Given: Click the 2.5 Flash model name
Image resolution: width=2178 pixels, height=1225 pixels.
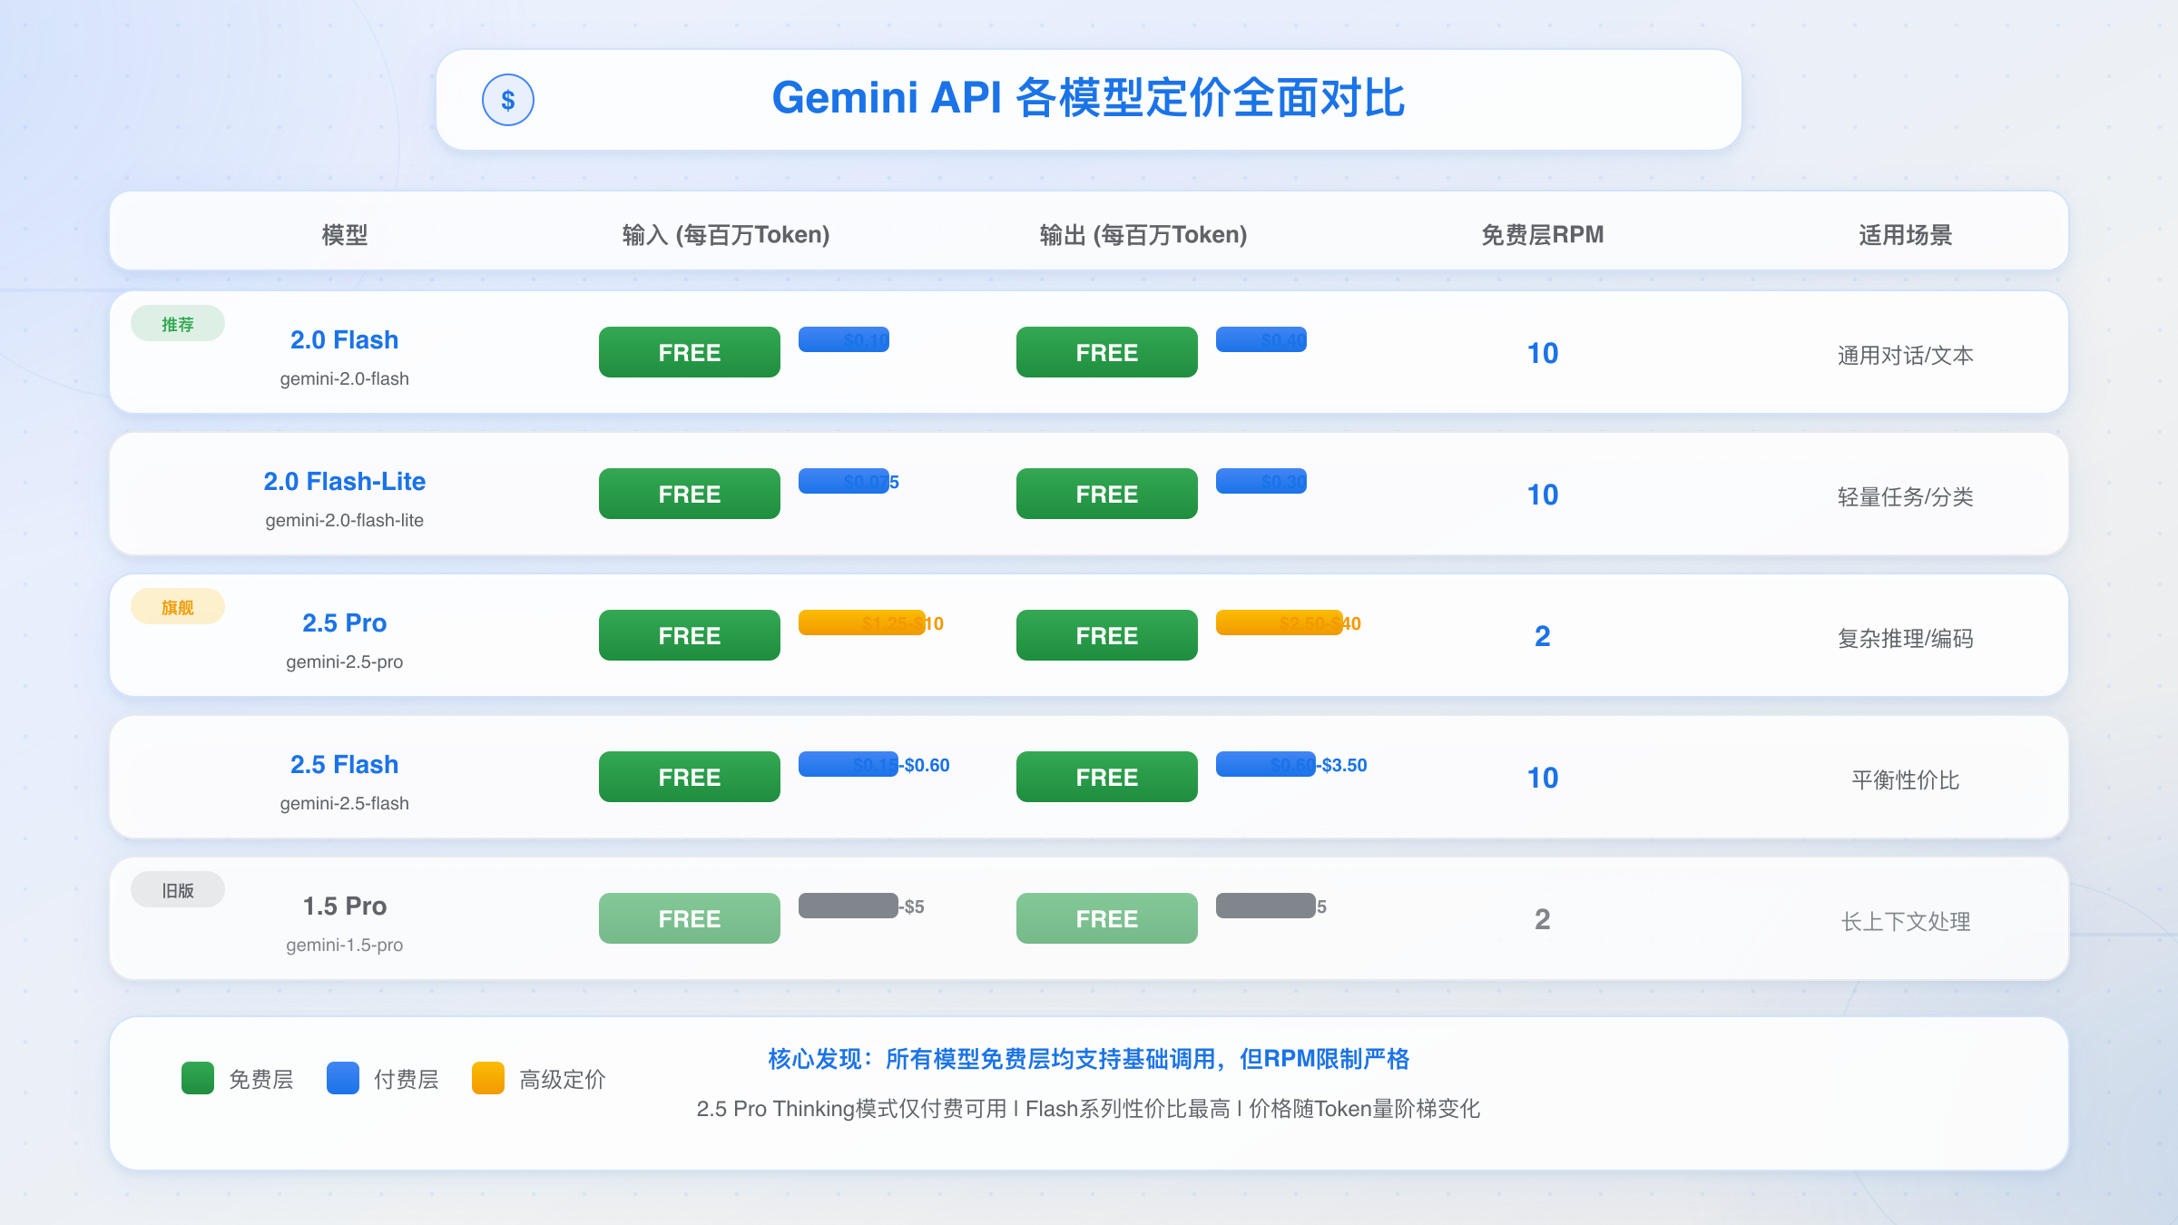Looking at the screenshot, I should 345,764.
